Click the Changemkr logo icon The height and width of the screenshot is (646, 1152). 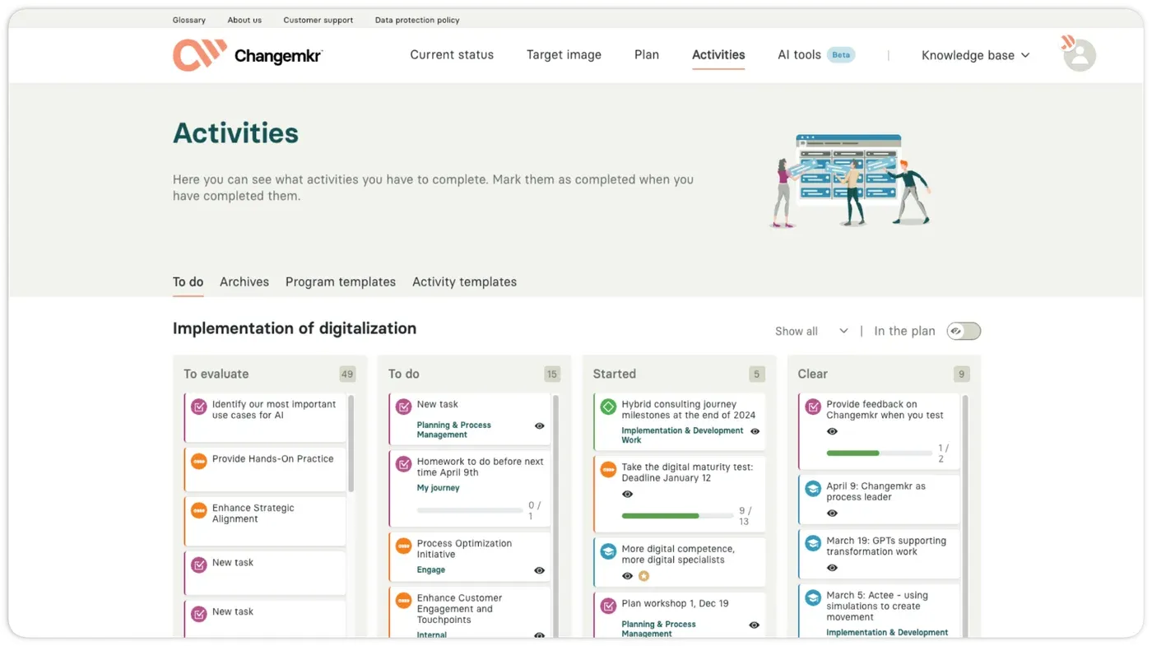click(x=199, y=55)
